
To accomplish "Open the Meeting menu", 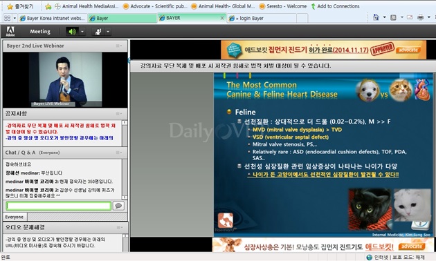I will (40, 32).
